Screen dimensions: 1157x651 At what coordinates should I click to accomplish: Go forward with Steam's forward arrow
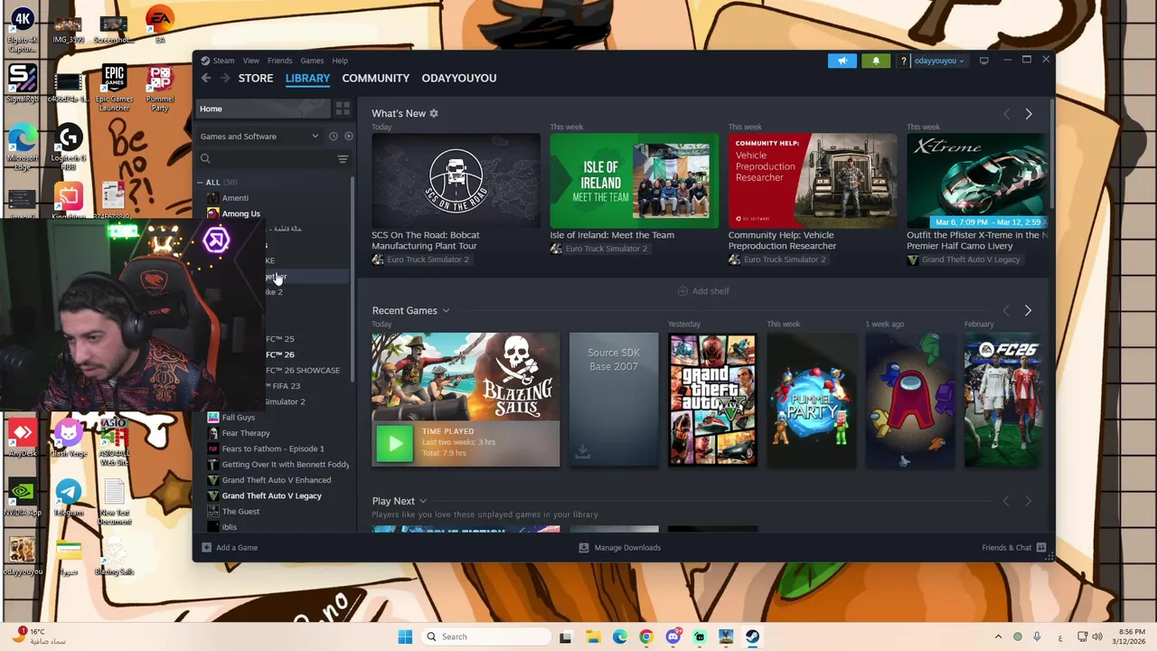(225, 78)
